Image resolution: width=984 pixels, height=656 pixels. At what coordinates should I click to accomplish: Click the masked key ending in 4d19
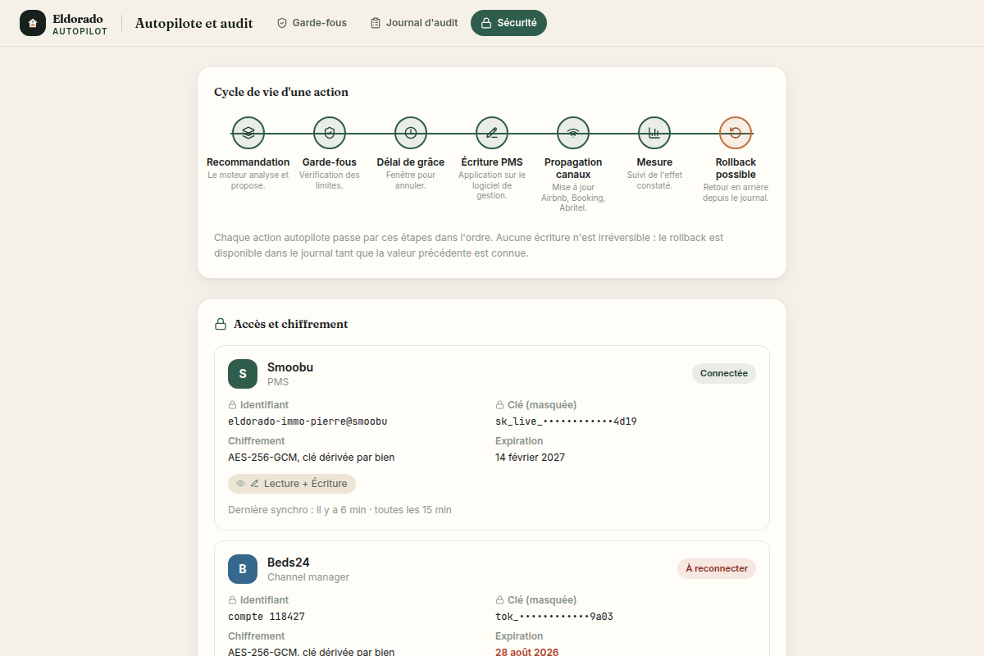(x=566, y=421)
